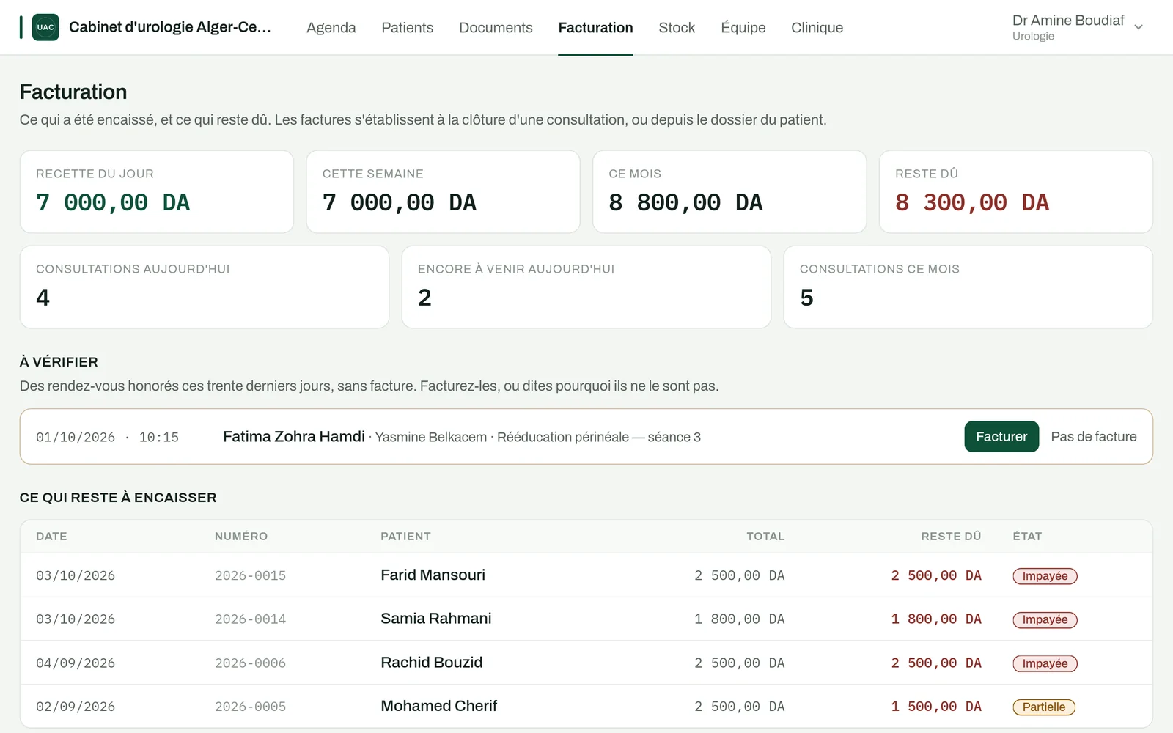The width and height of the screenshot is (1173, 733).
Task: Click the Date column header
Action: tap(51, 537)
